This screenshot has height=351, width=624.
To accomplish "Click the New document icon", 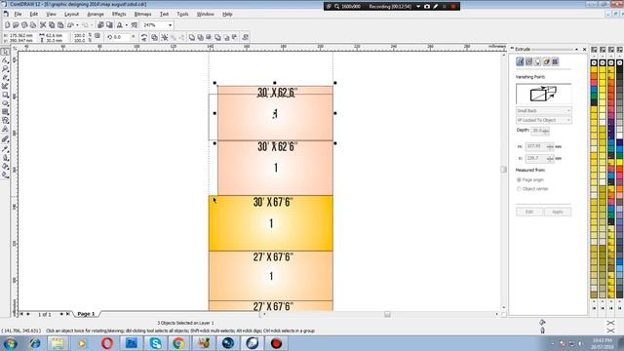I will (7, 25).
